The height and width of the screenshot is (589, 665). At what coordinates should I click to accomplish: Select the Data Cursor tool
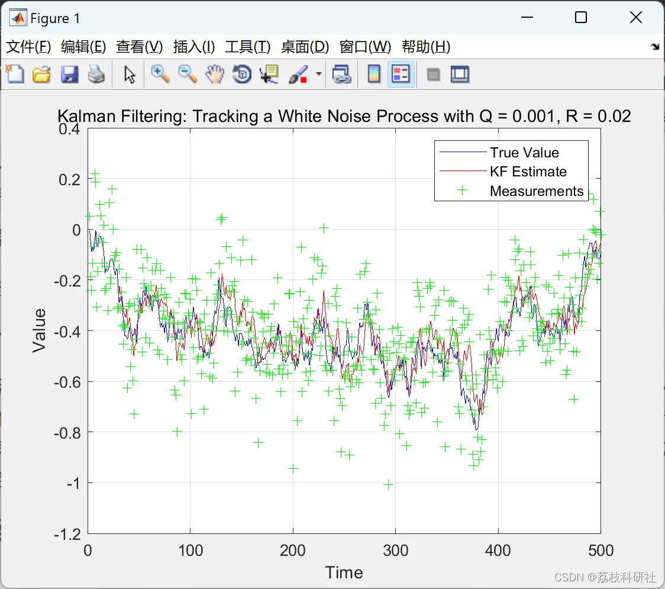(269, 74)
